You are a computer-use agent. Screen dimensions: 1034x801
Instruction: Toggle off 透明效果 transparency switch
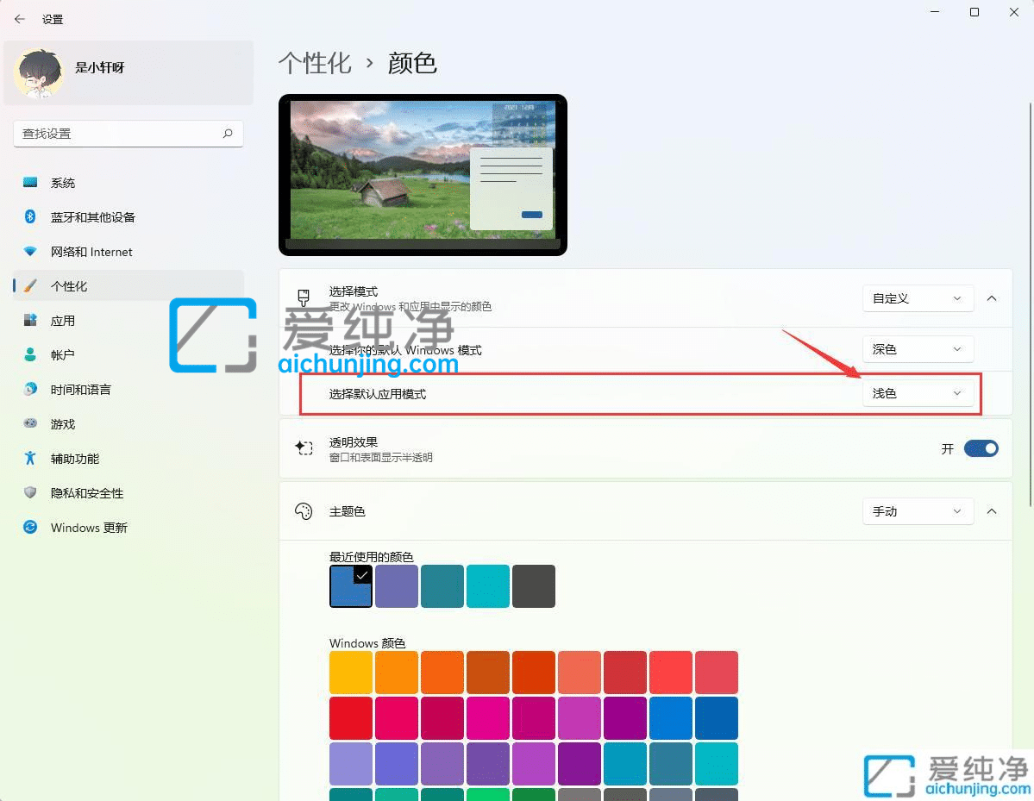(x=981, y=447)
